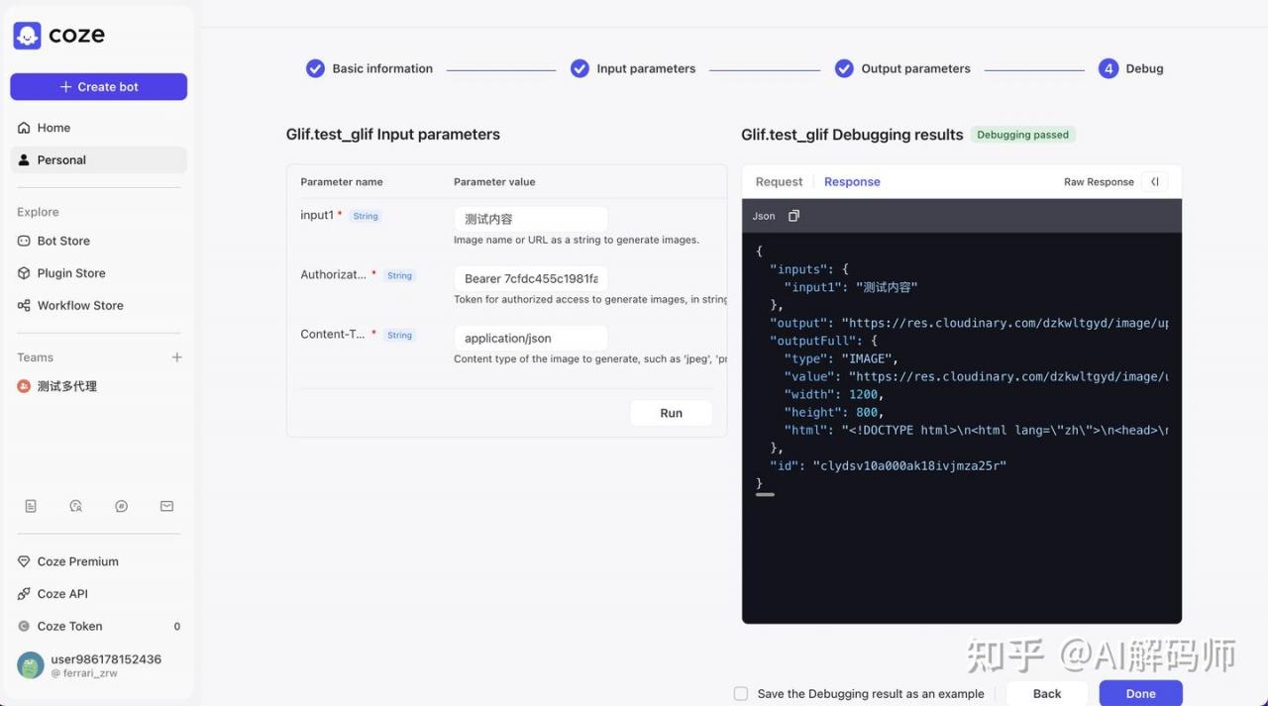
Task: Click the Raw Response label
Action: pos(1099,182)
